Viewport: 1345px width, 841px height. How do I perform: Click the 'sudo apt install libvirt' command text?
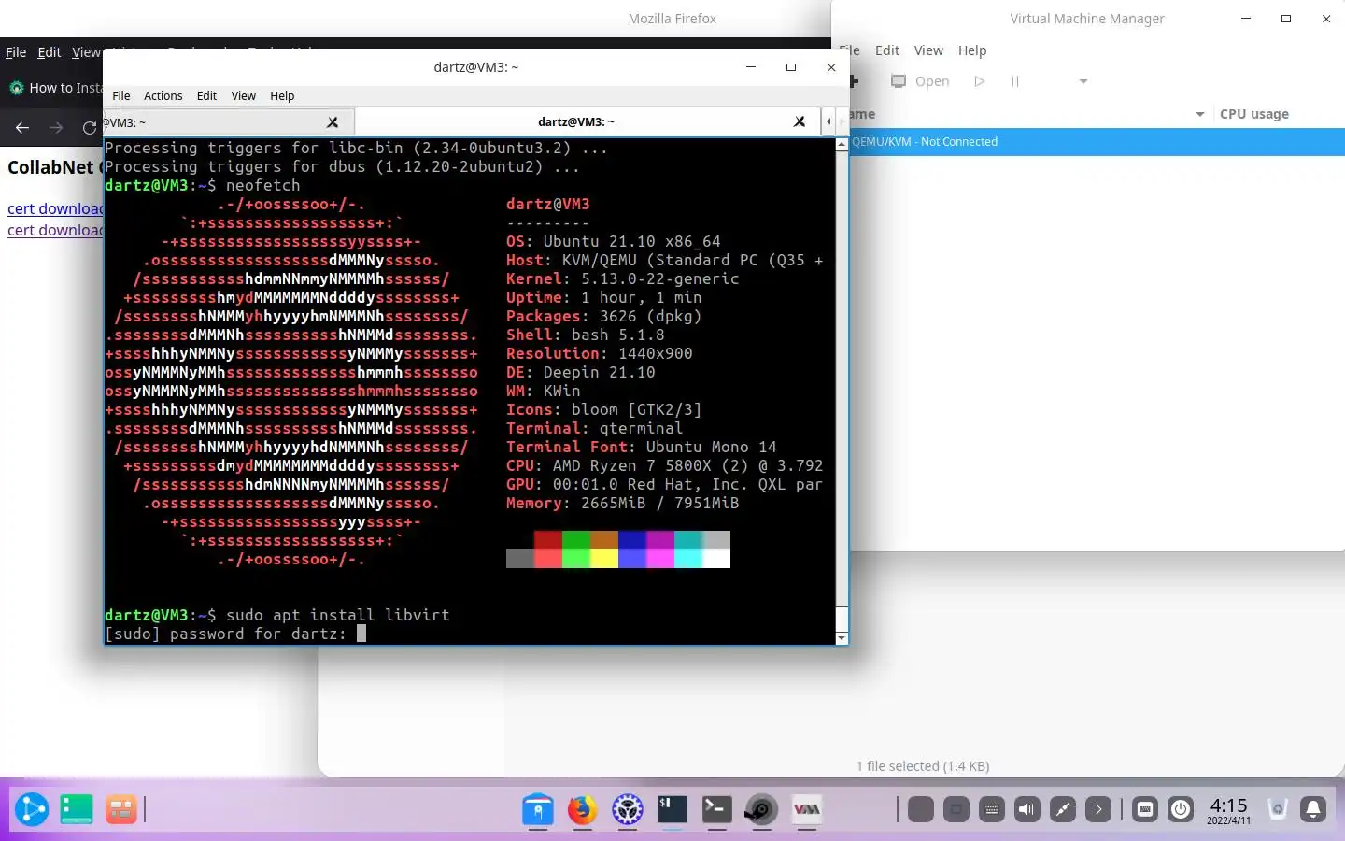(338, 615)
